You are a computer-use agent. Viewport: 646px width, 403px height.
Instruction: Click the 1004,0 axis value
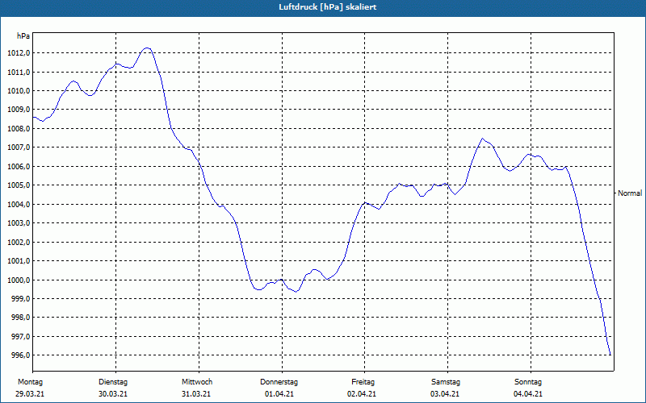coord(19,205)
